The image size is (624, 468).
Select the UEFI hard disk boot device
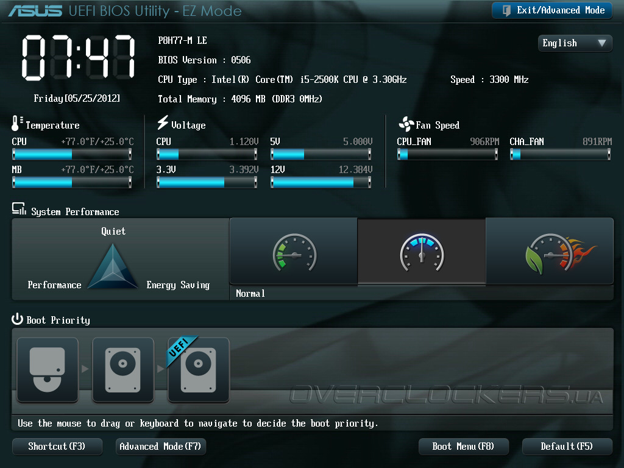199,370
